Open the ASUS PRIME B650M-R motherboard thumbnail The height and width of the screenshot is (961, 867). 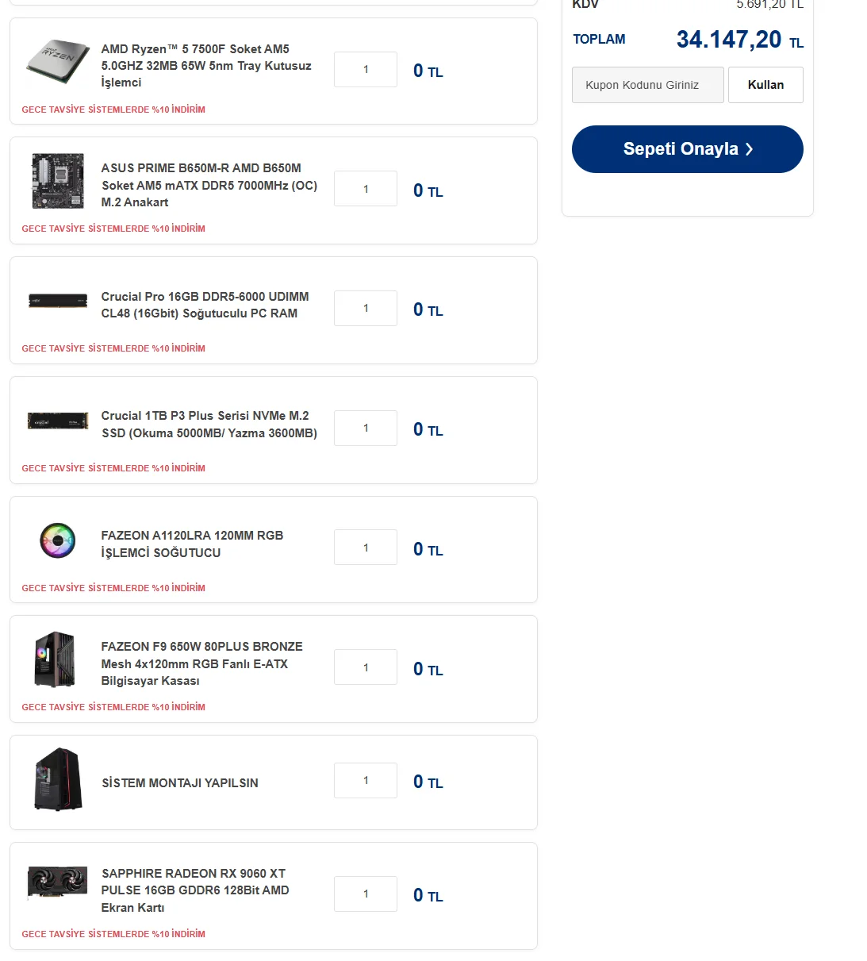coord(57,182)
